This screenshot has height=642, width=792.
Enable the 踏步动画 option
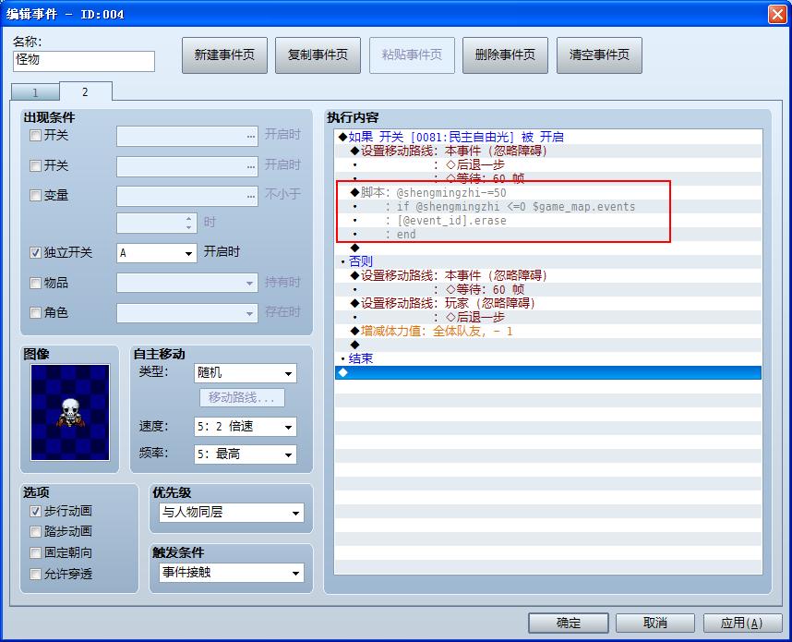tap(35, 532)
